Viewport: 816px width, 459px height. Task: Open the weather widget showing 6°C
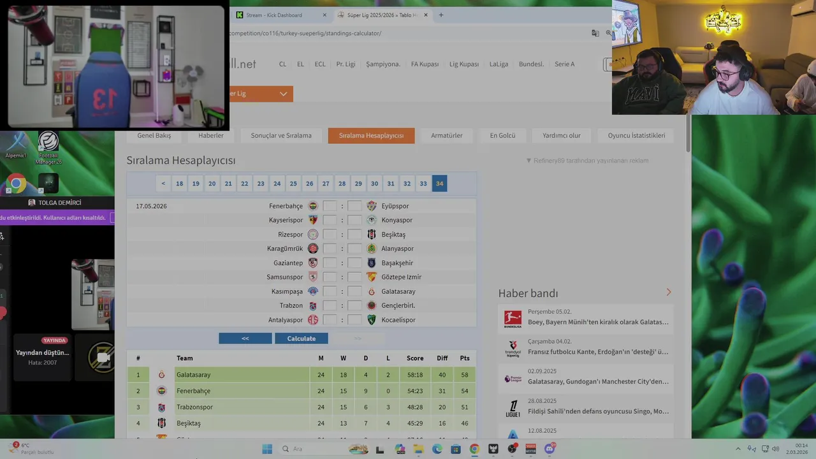pos(32,449)
